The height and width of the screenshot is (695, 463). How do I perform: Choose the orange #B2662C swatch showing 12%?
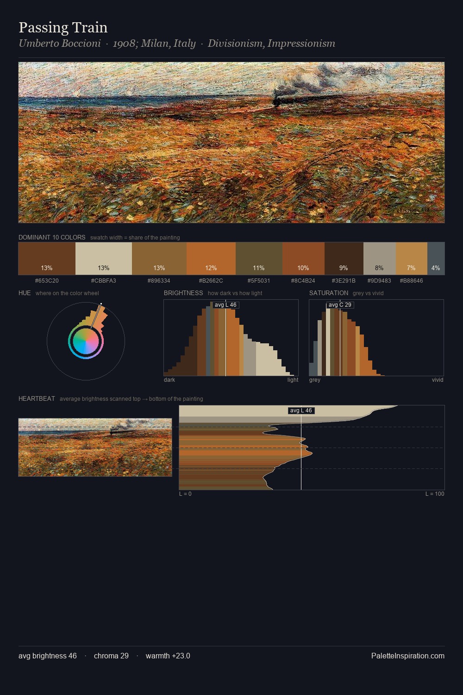pyautogui.click(x=211, y=259)
